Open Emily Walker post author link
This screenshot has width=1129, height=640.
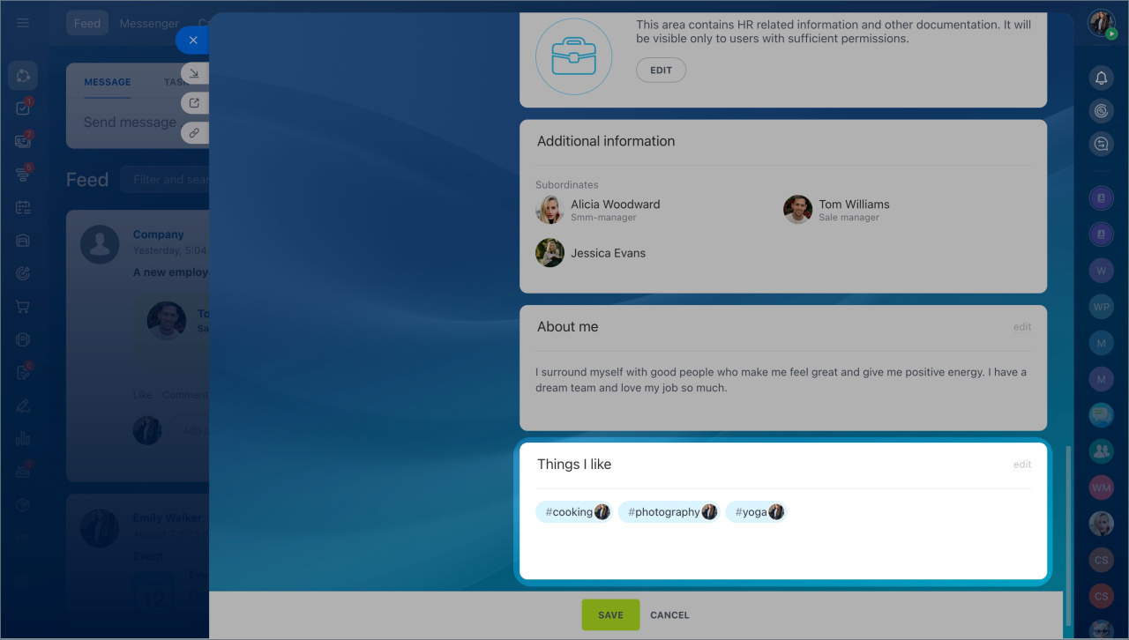coord(168,518)
